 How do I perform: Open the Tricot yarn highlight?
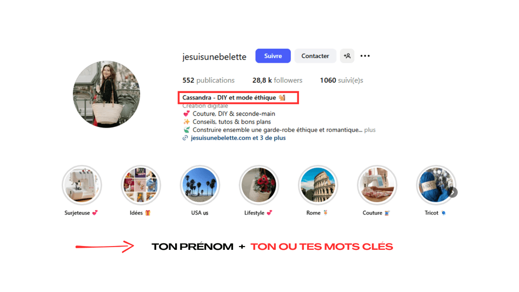(x=436, y=185)
